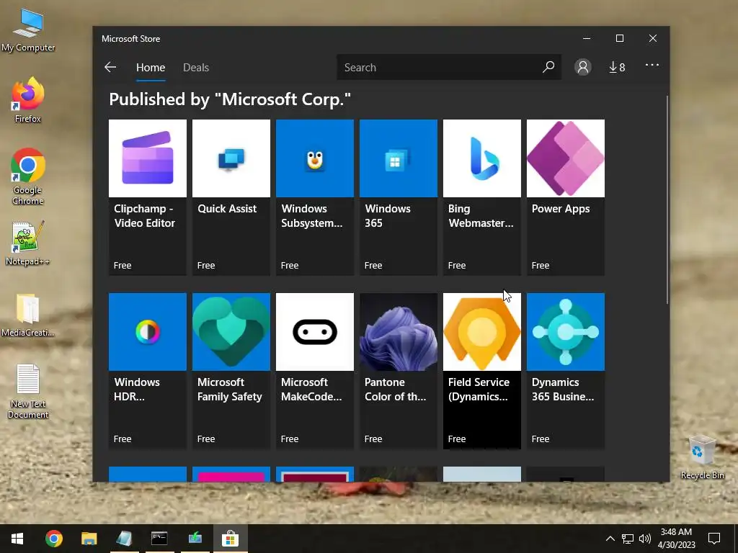Click the Store vertical scrollbar

(x=667, y=199)
